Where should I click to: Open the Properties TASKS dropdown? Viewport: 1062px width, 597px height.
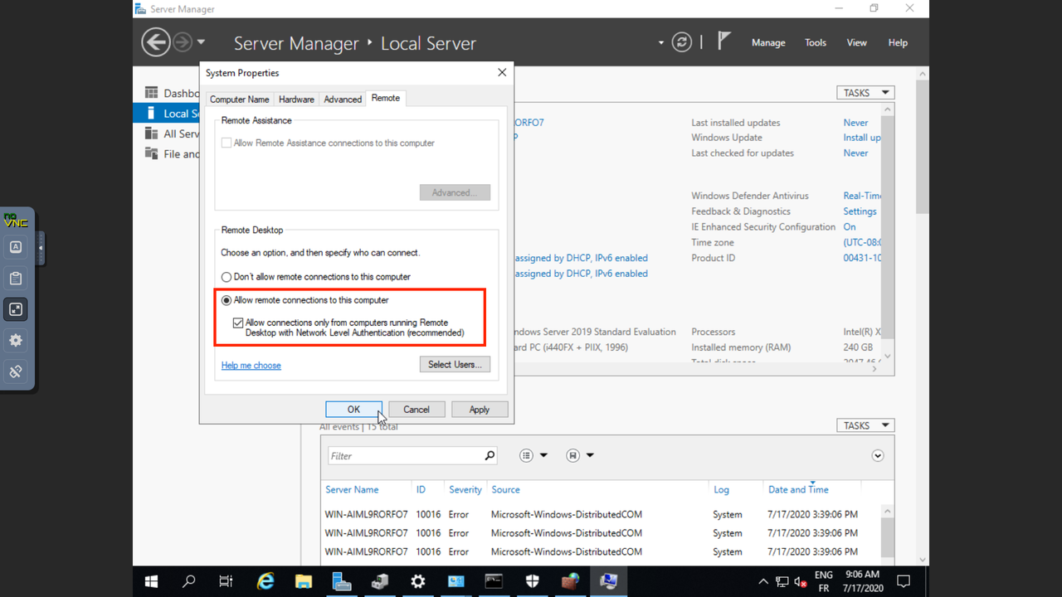[x=865, y=93]
